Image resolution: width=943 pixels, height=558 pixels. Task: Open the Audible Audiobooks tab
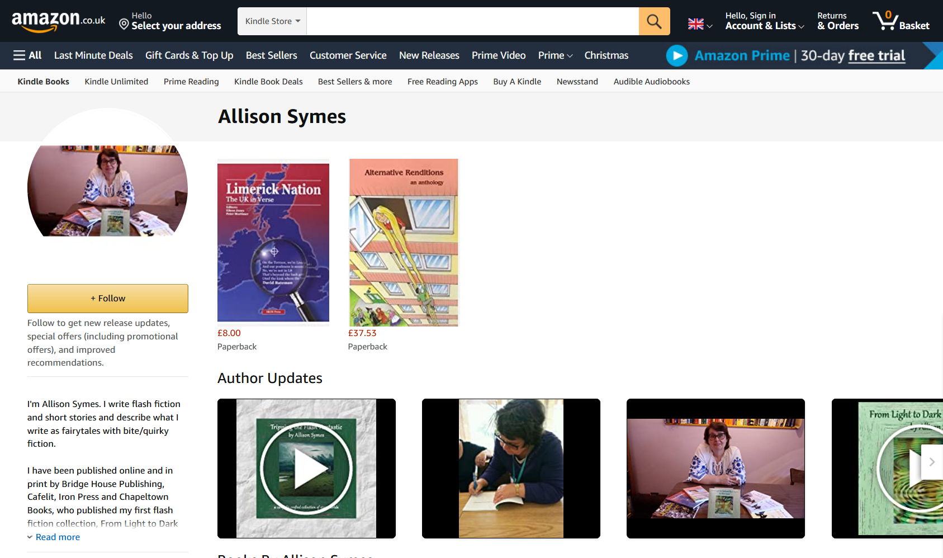(651, 82)
